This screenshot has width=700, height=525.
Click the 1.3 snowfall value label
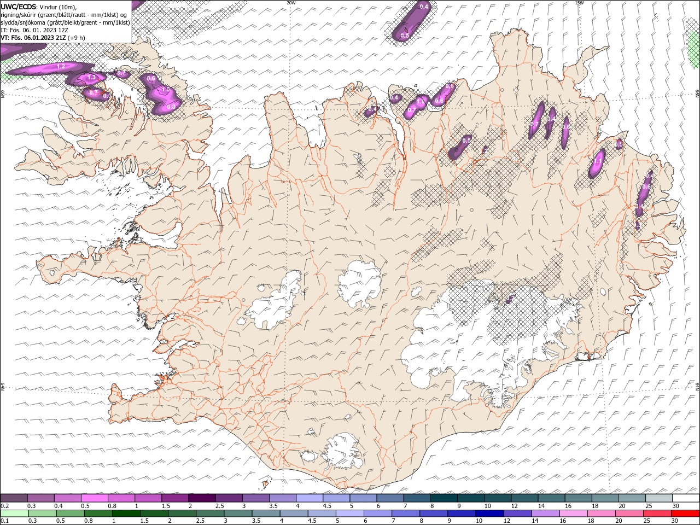click(x=91, y=78)
